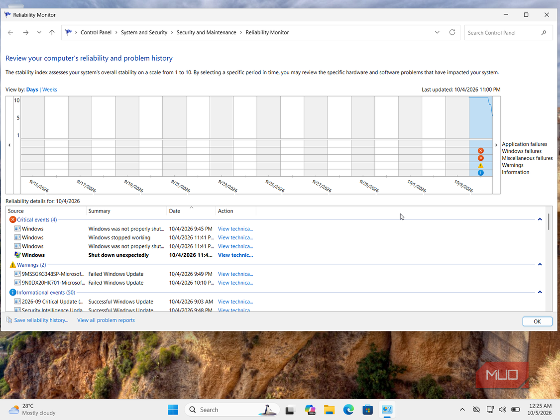Image resolution: width=560 pixels, height=420 pixels.
Task: Collapse the Informational events section
Action: point(540,292)
